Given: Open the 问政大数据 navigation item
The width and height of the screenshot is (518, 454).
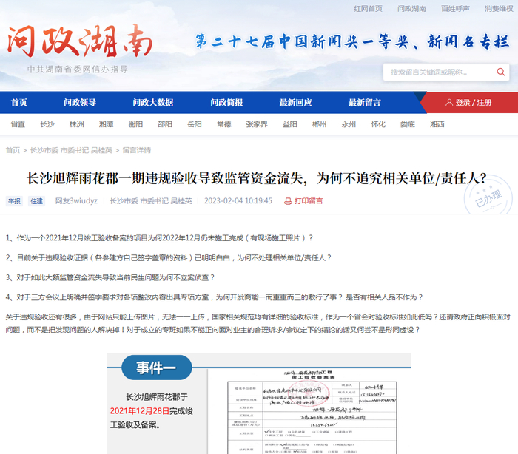Looking at the screenshot, I should coord(153,103).
